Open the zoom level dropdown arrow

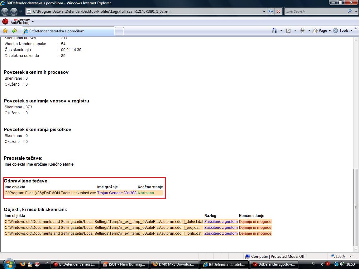point(351,257)
